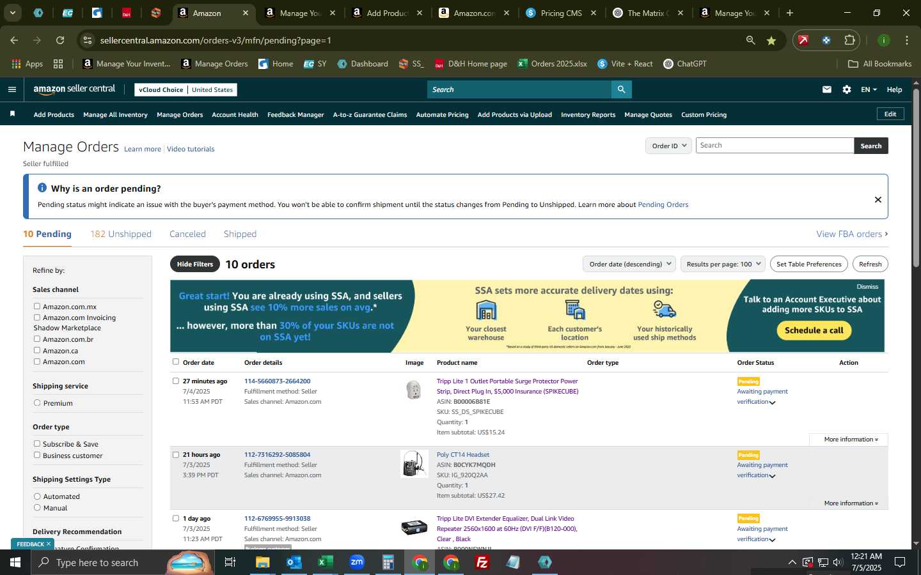The height and width of the screenshot is (575, 921).
Task: Click the info icon beside pending notice
Action: 42,188
